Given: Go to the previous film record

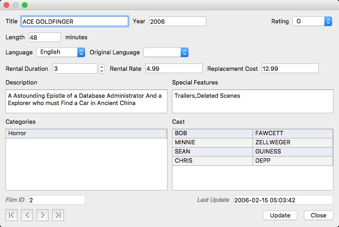Looking at the screenshot, I should point(27,215).
